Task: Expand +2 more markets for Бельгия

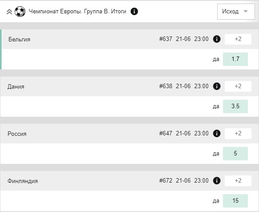Action: [x=238, y=39]
